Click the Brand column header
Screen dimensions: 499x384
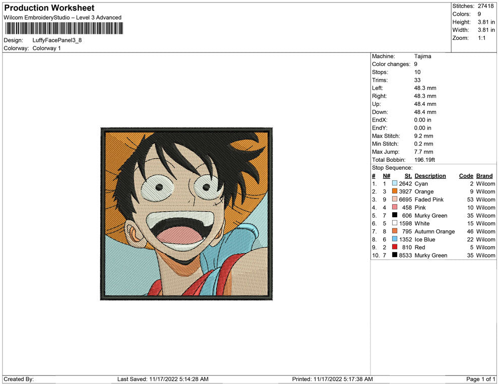pyautogui.click(x=484, y=175)
